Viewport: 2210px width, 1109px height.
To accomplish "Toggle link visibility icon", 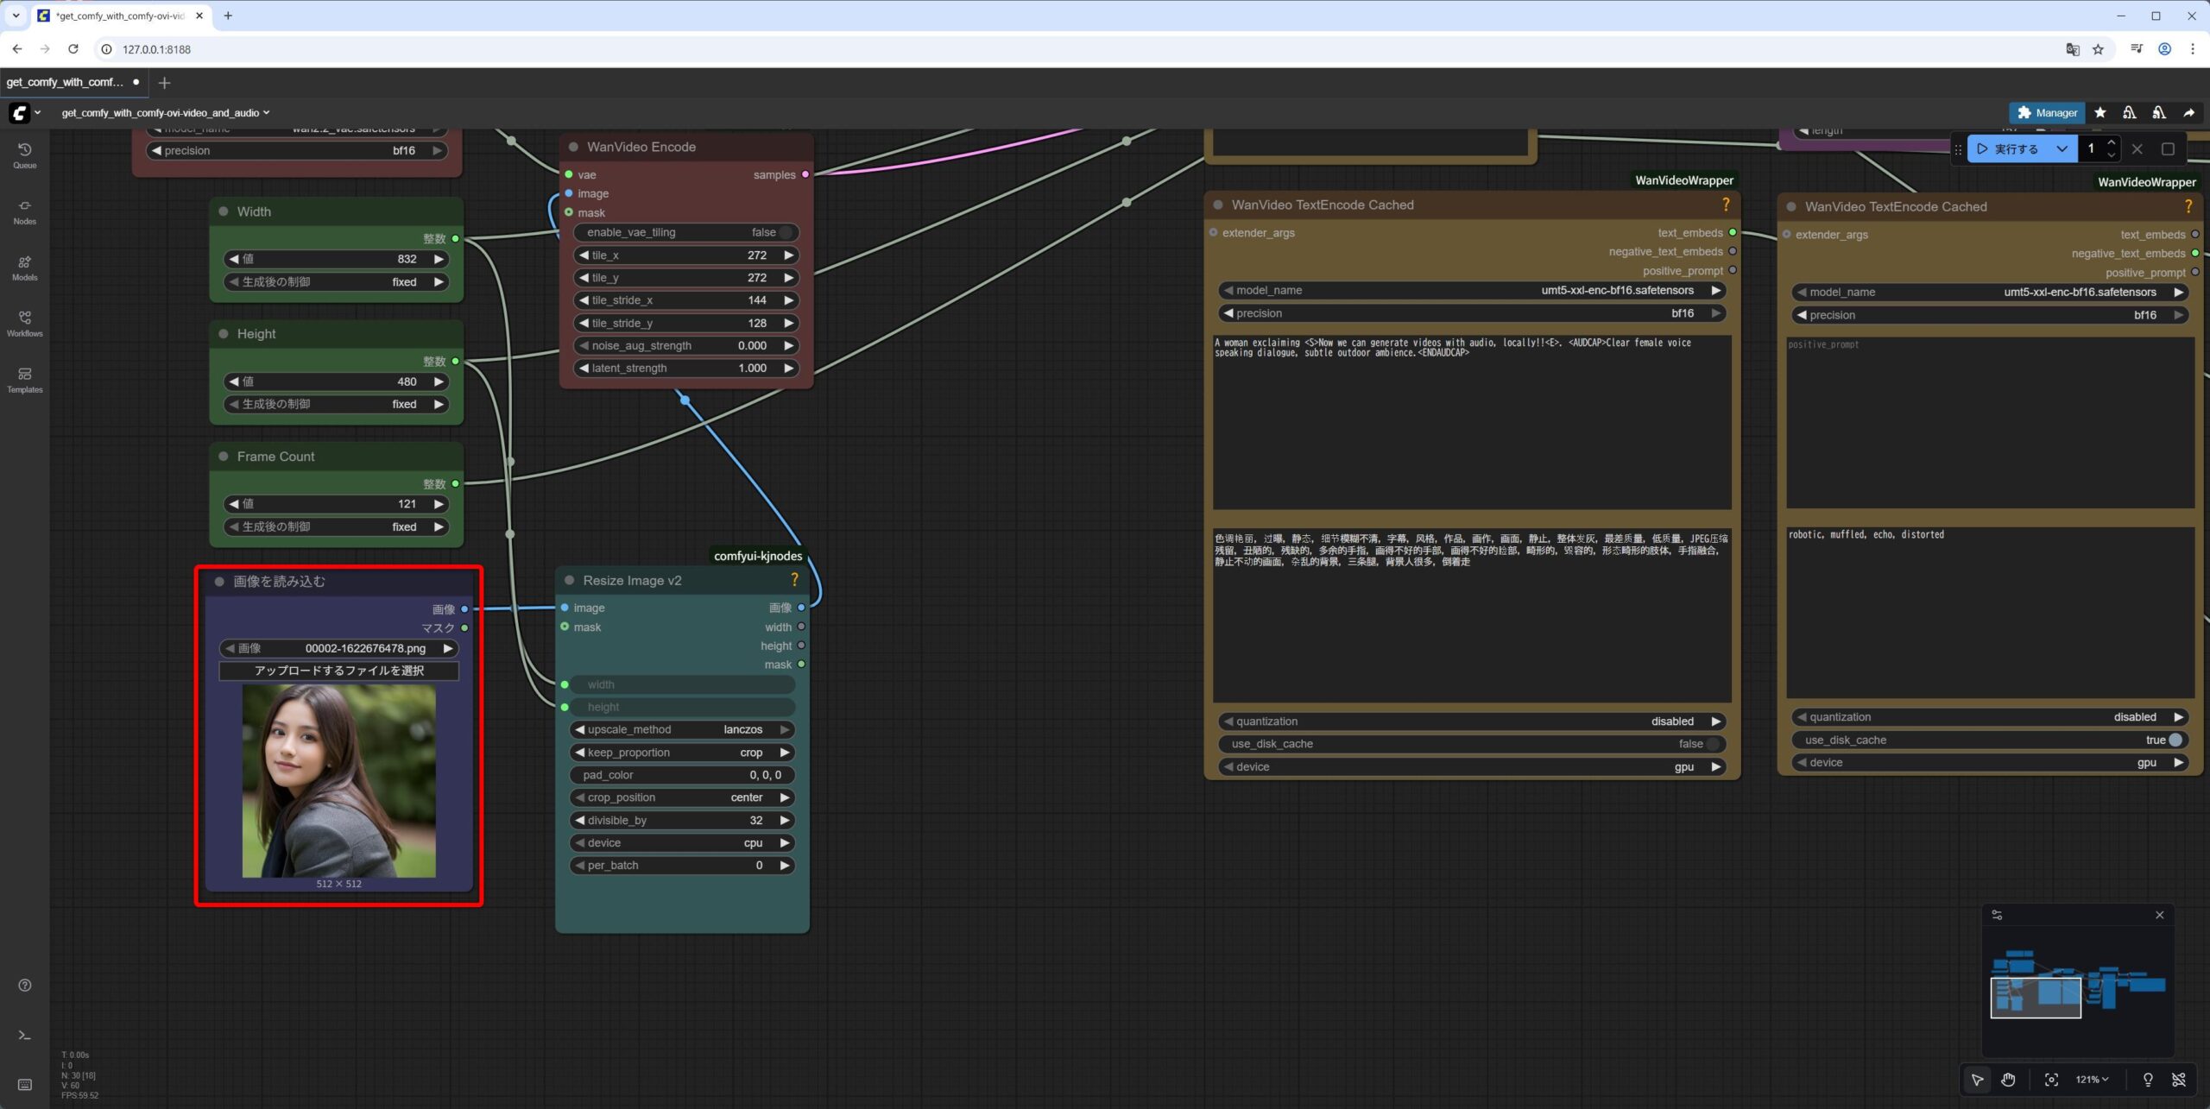I will click(2179, 1079).
